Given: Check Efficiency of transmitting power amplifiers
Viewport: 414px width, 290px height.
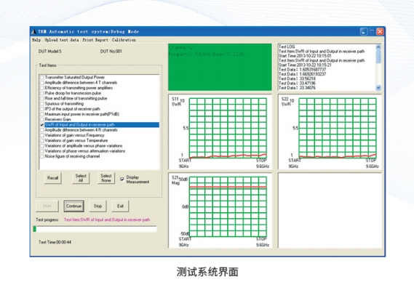Looking at the screenshot, I should pyautogui.click(x=41, y=88).
